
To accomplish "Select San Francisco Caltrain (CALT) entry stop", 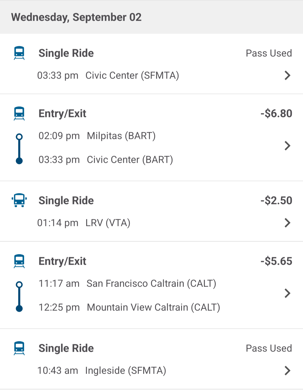I will 151,284.
